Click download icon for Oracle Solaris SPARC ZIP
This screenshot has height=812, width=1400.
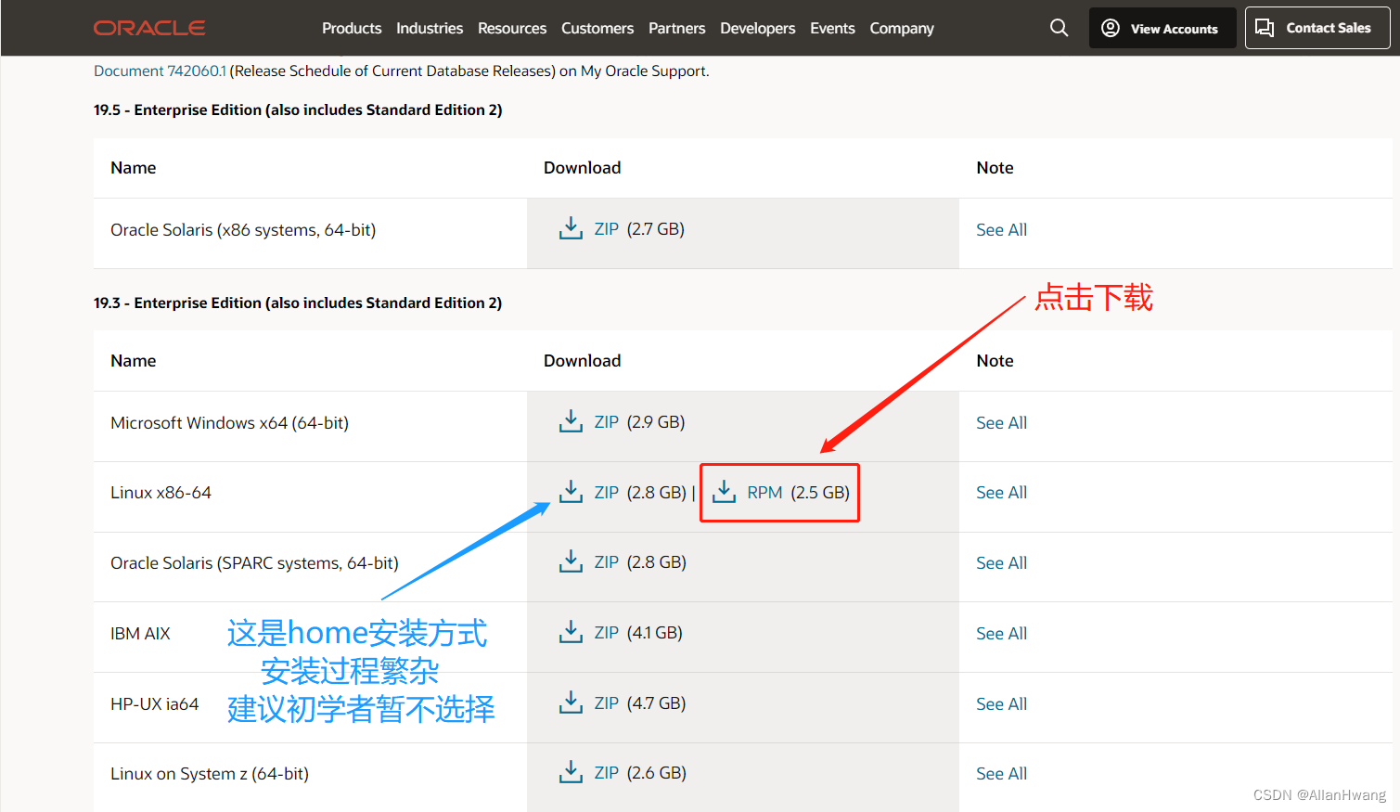[571, 561]
